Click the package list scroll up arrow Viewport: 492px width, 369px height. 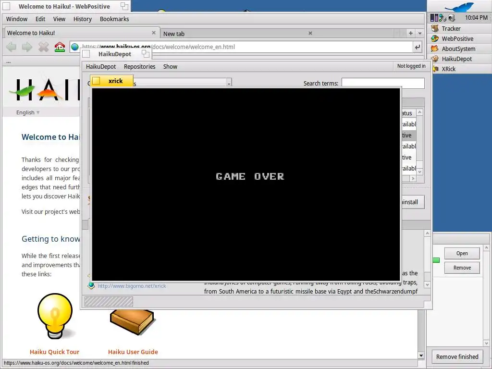coord(420,112)
